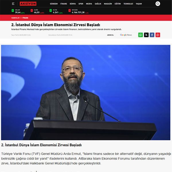
Task: Click the search magnifier icon
Action: click(158, 4)
